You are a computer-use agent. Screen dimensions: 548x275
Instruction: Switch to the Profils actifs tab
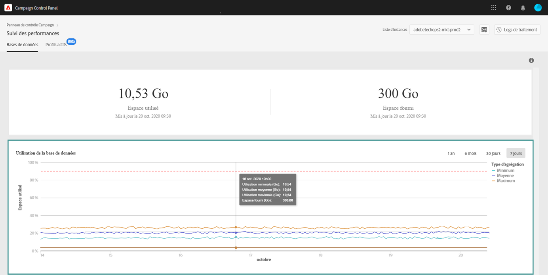pyautogui.click(x=56, y=45)
